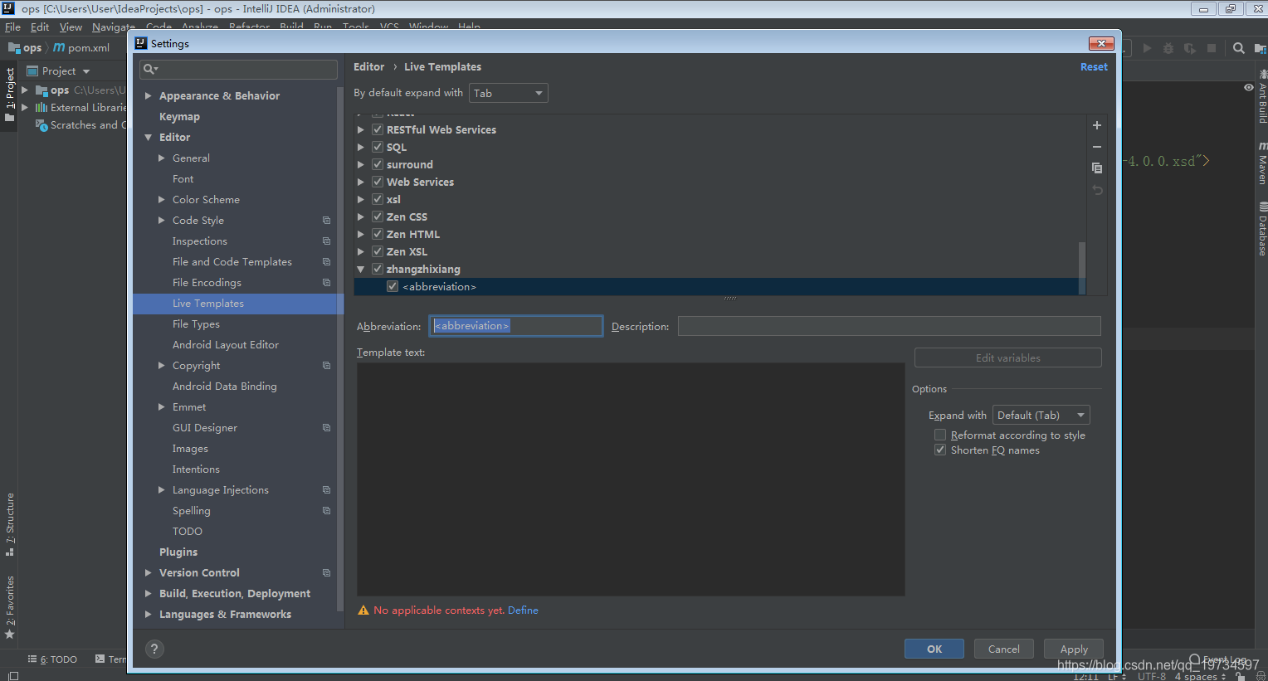Click the Abbreviation input field
Viewport: 1268px width, 681px height.
click(x=515, y=326)
